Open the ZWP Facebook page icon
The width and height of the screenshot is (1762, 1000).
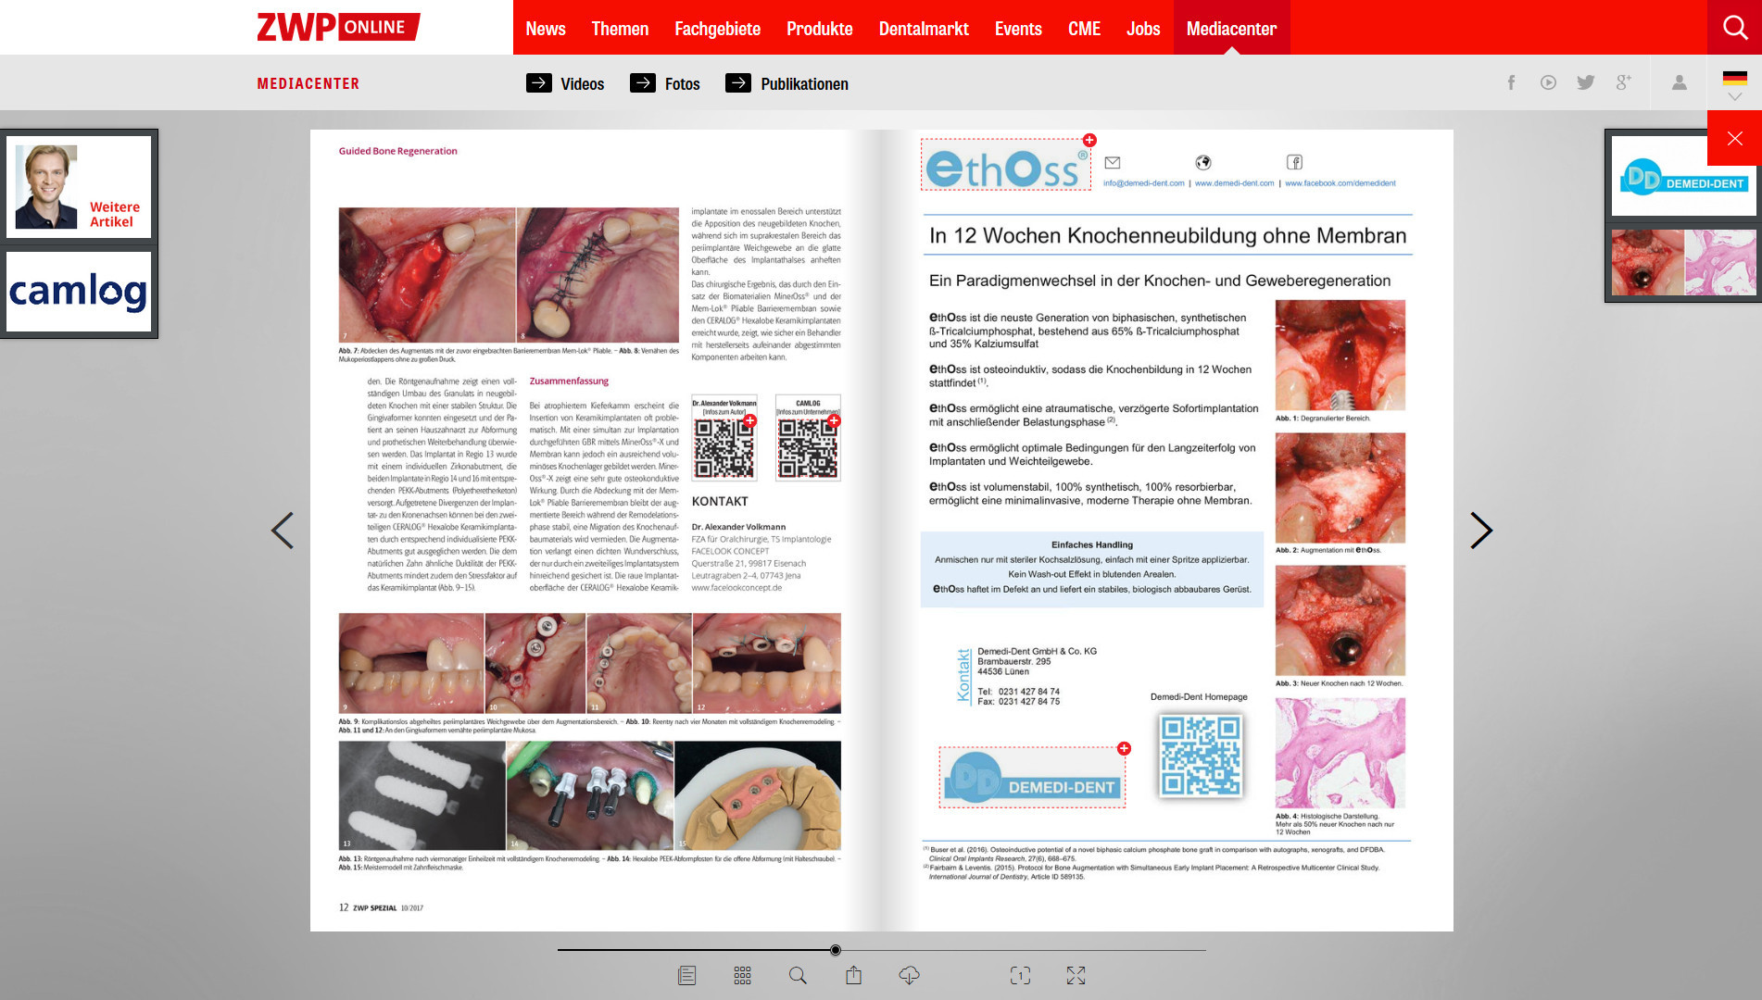pyautogui.click(x=1511, y=82)
